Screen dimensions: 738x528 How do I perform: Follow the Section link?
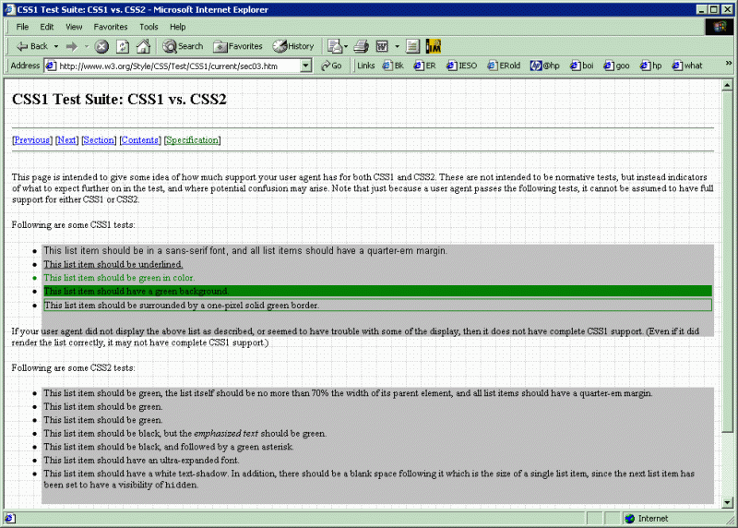pos(99,140)
